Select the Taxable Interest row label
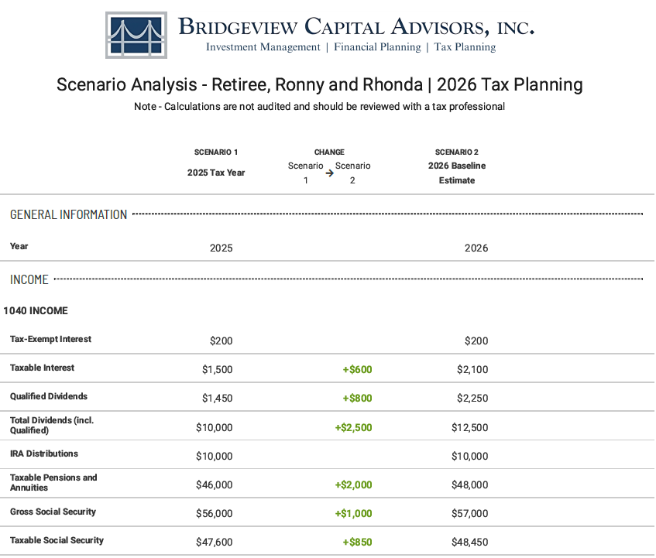Image resolution: width=656 pixels, height=558 pixels. [x=41, y=369]
